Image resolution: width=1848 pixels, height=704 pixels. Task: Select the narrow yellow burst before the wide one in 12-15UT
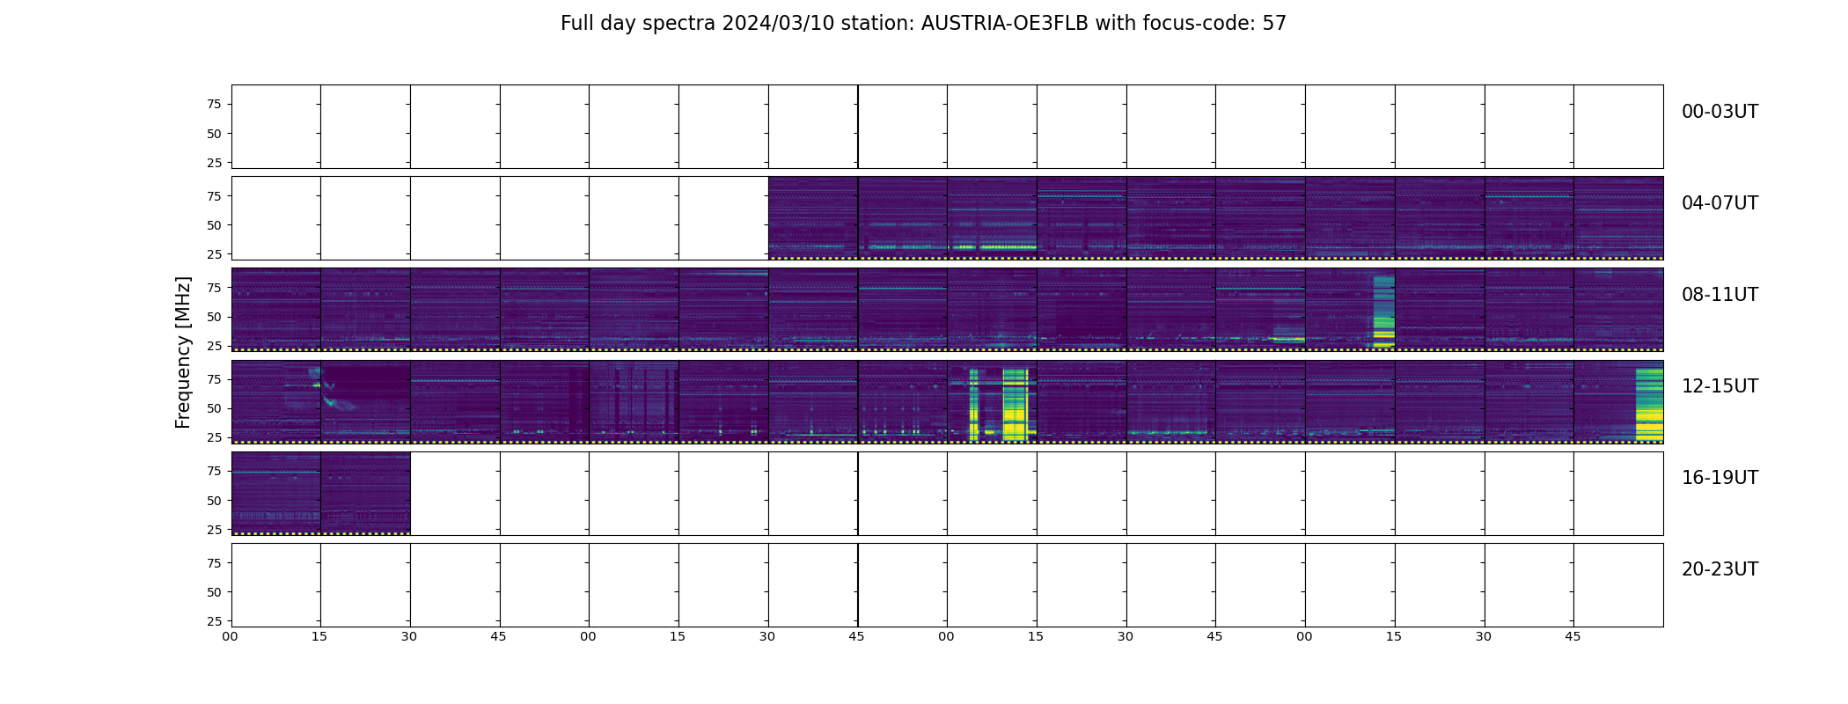coord(973,404)
